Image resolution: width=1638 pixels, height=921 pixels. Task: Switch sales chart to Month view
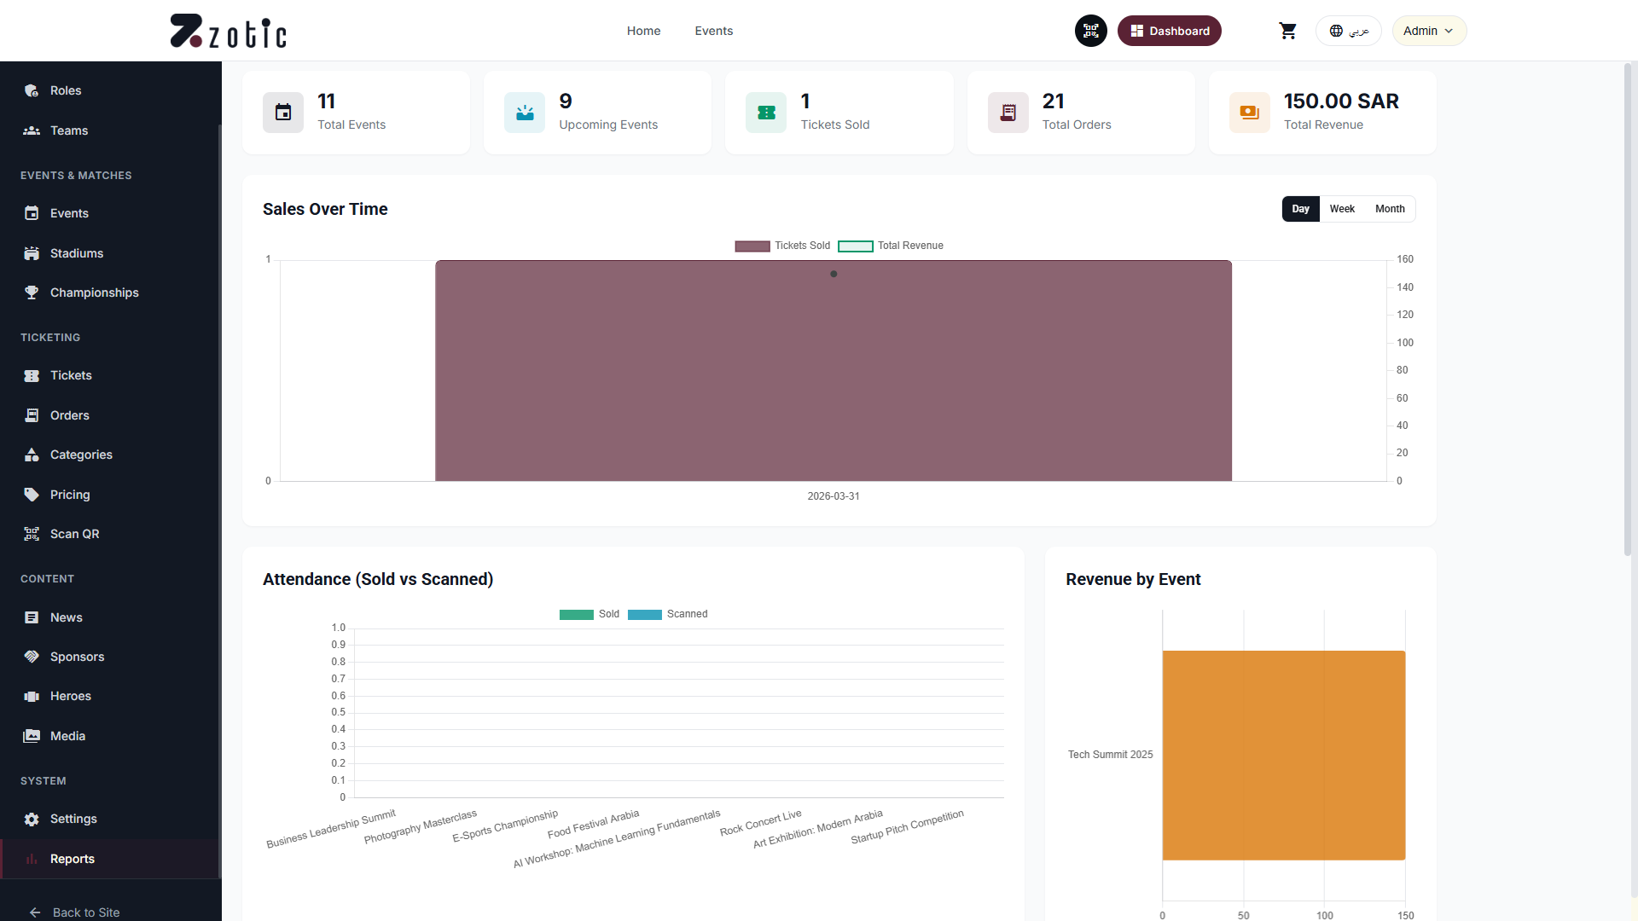click(1389, 209)
